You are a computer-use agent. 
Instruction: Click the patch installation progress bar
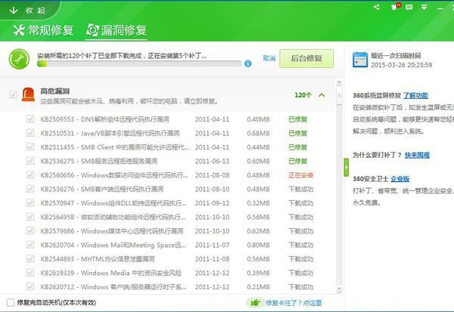coord(139,63)
